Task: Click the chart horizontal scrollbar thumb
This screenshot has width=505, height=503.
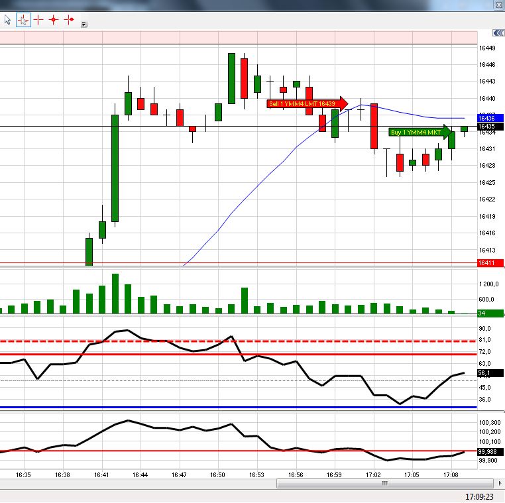Action: (385, 483)
